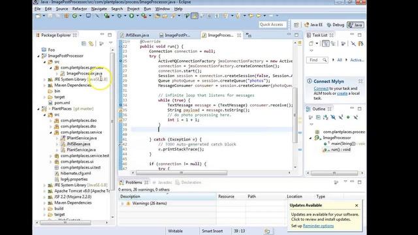The width and height of the screenshot is (418, 235).
Task: Click the Toggle Mark Occurrences toolbar icon
Action: pos(195,16)
